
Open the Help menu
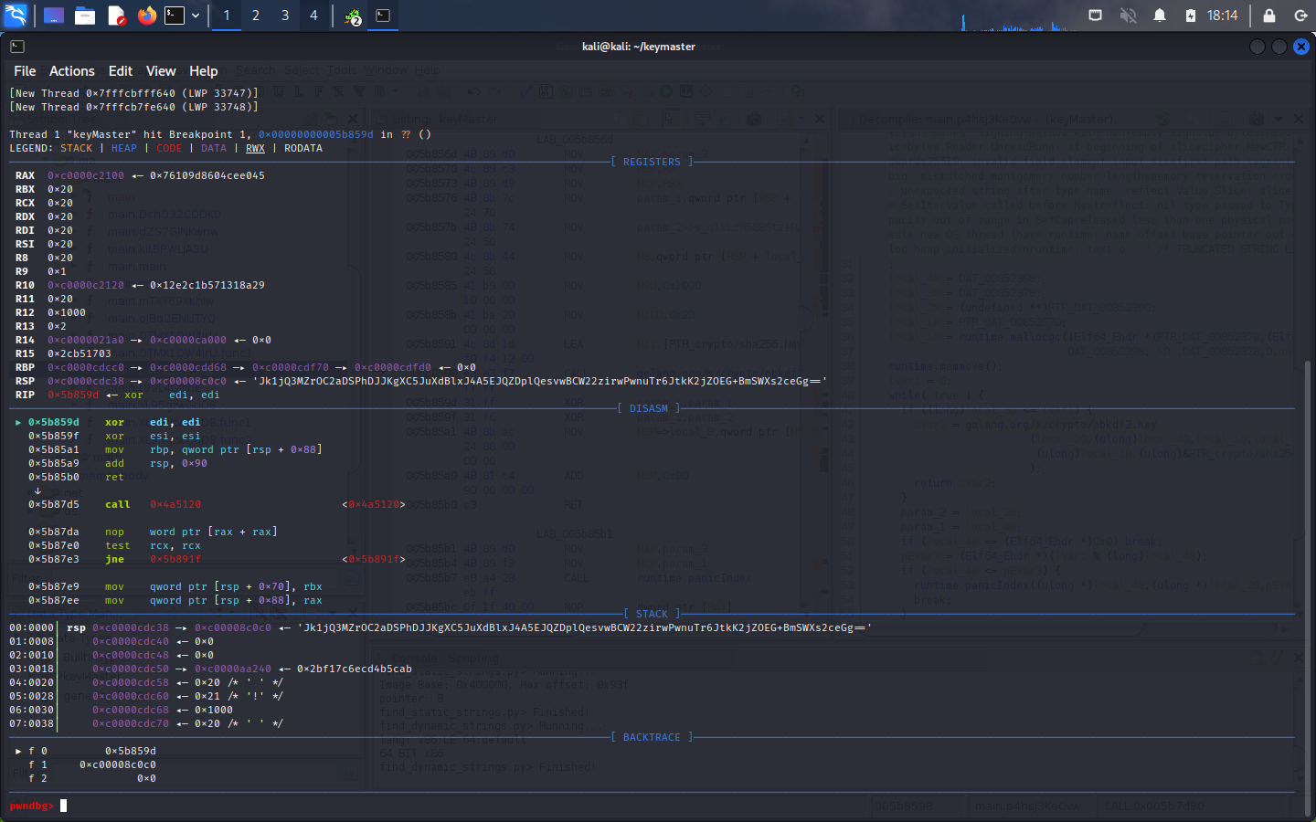click(204, 71)
